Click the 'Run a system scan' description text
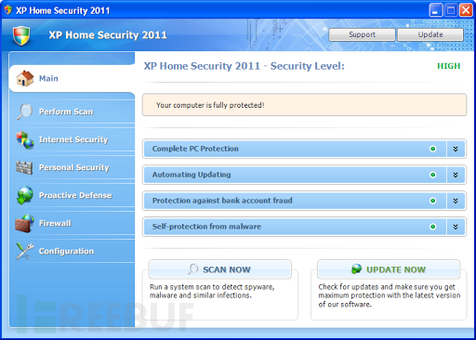The image size is (476, 340). click(x=212, y=291)
